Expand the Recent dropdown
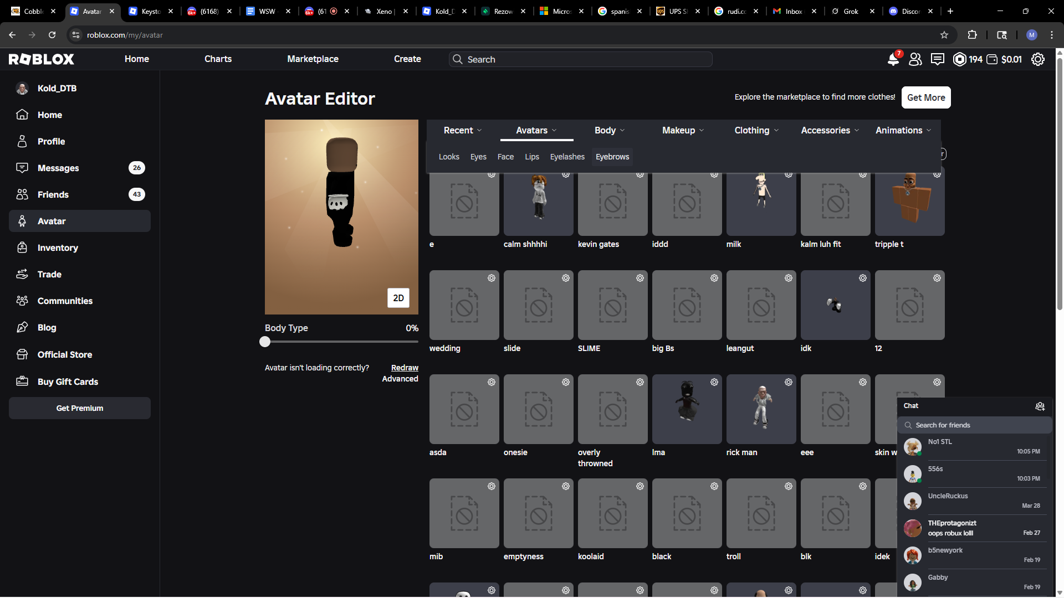This screenshot has width=1064, height=598. pos(463,130)
